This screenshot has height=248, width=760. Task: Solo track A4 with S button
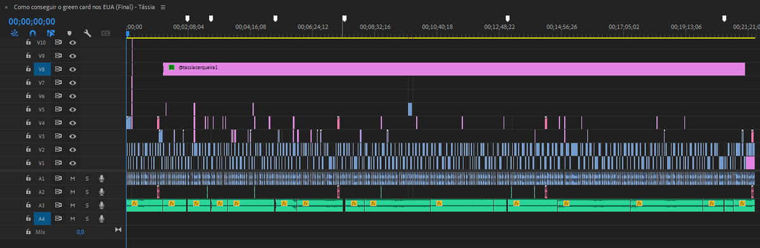point(87,218)
